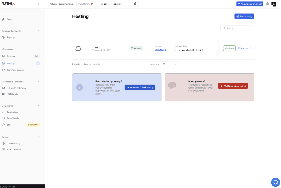Screen dimensions: 281x188
Task: Open the notifications bell
Action: pos(267,4)
